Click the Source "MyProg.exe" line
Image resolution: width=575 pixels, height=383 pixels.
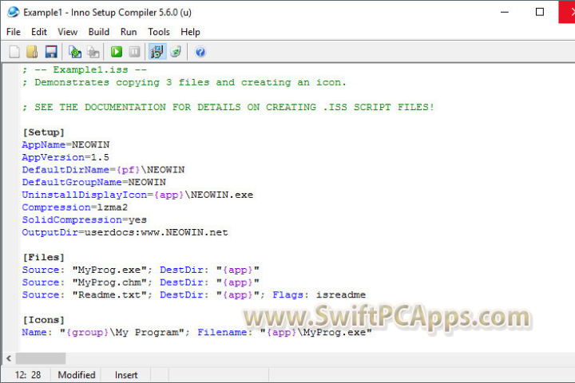[141, 270]
